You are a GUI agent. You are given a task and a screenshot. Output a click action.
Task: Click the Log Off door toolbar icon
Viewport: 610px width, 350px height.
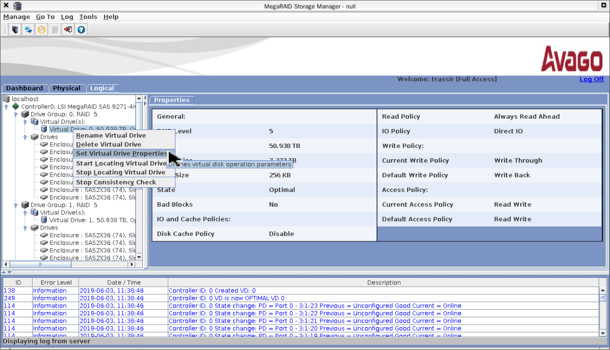coord(68,30)
